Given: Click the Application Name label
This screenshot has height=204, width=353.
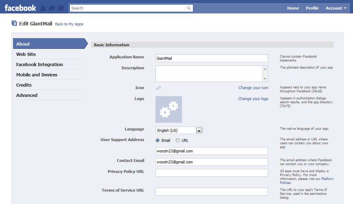Looking at the screenshot, I should [x=127, y=57].
